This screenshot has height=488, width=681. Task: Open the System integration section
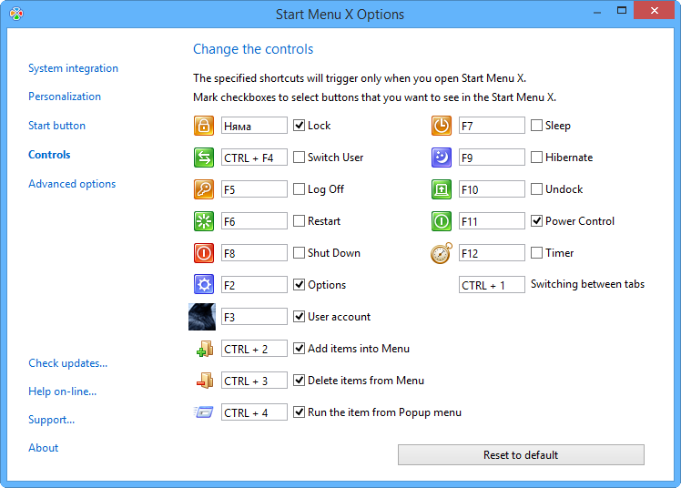pos(73,68)
